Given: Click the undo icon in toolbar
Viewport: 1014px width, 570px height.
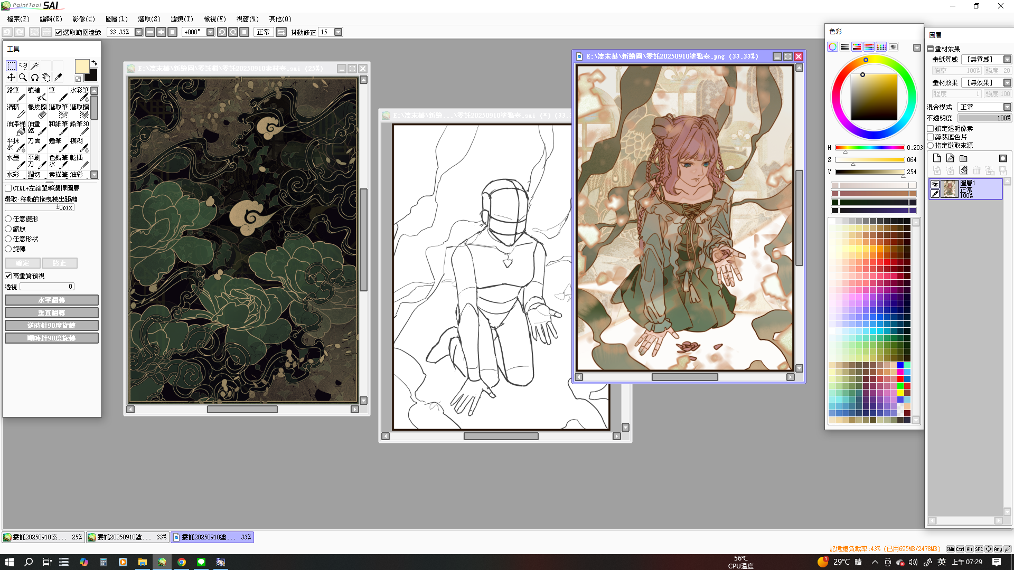Looking at the screenshot, I should pyautogui.click(x=7, y=32).
